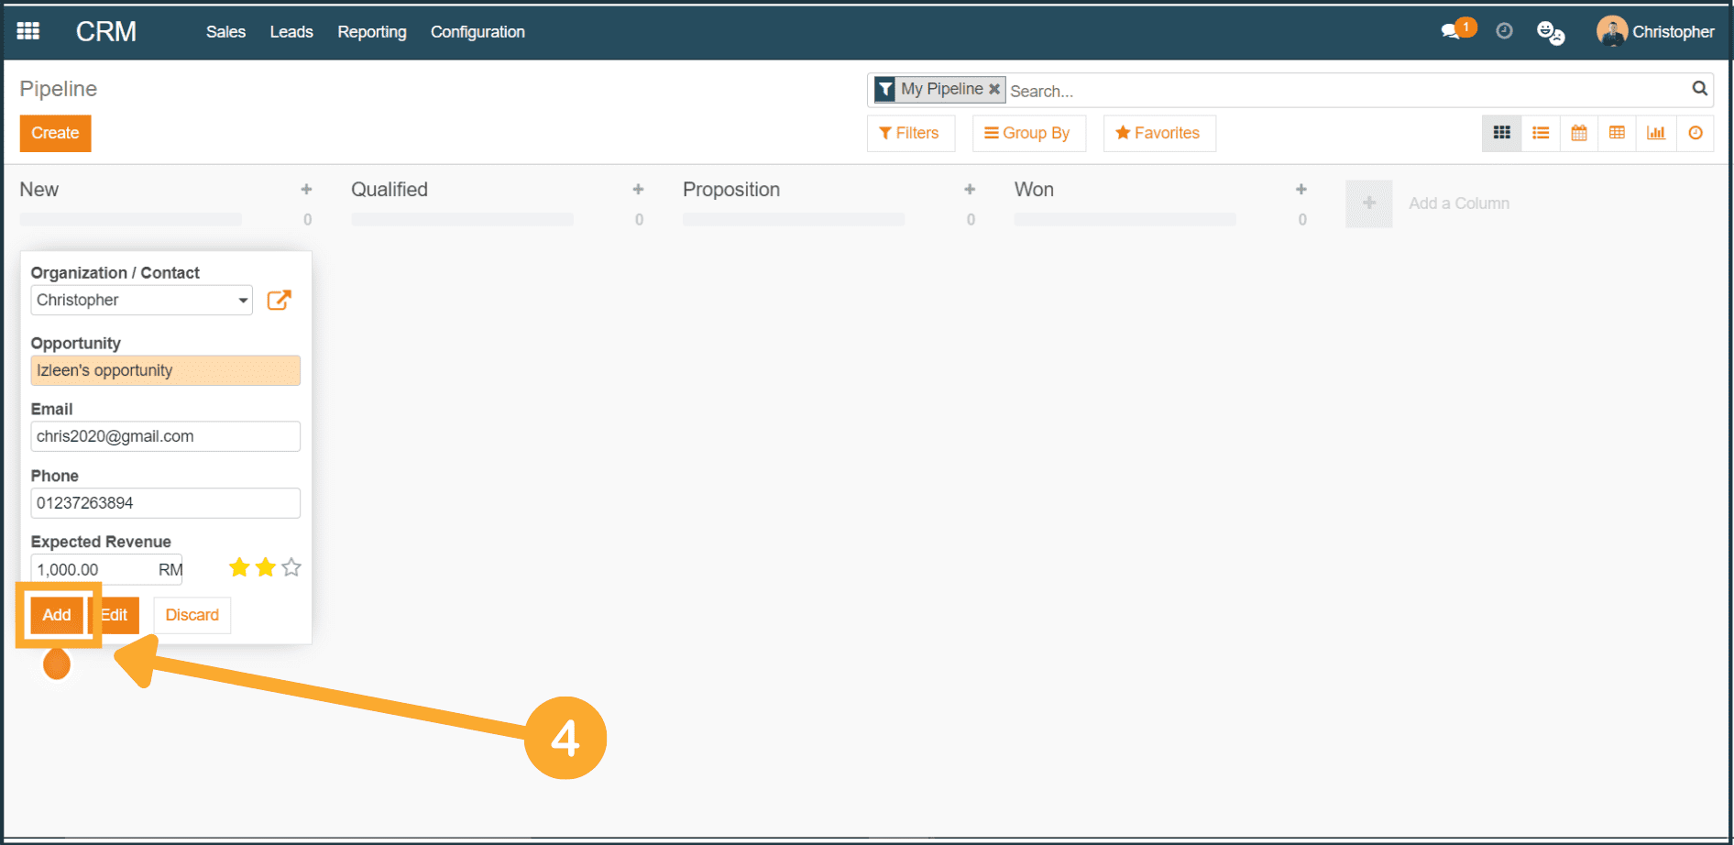Click the Qualified column progress bar

coord(462,220)
